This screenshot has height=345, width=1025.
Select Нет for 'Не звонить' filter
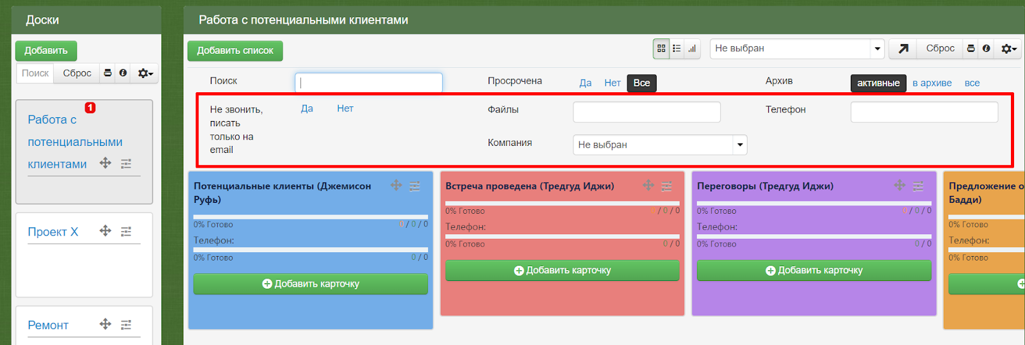345,108
